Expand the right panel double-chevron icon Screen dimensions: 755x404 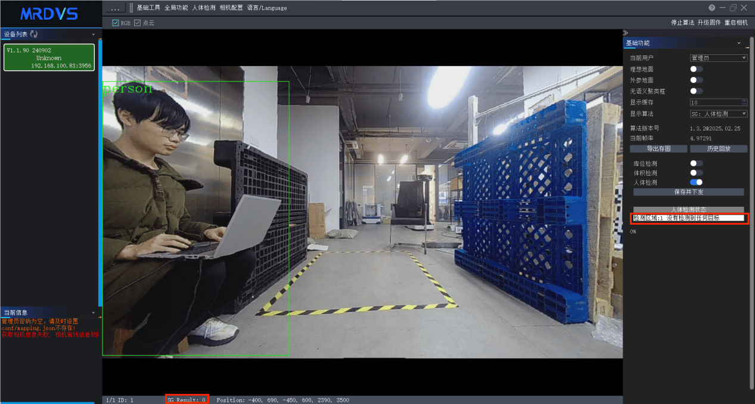click(x=626, y=33)
